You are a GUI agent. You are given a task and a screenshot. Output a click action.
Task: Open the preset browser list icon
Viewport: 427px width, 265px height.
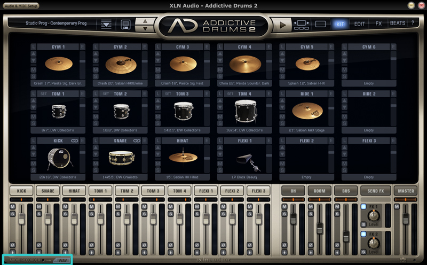[106, 25]
